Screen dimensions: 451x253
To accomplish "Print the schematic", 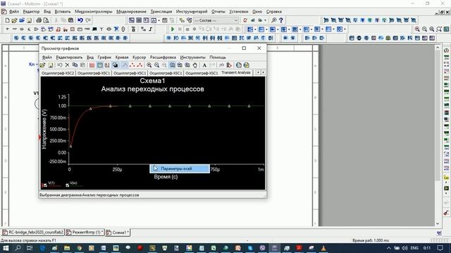I will click(39, 20).
